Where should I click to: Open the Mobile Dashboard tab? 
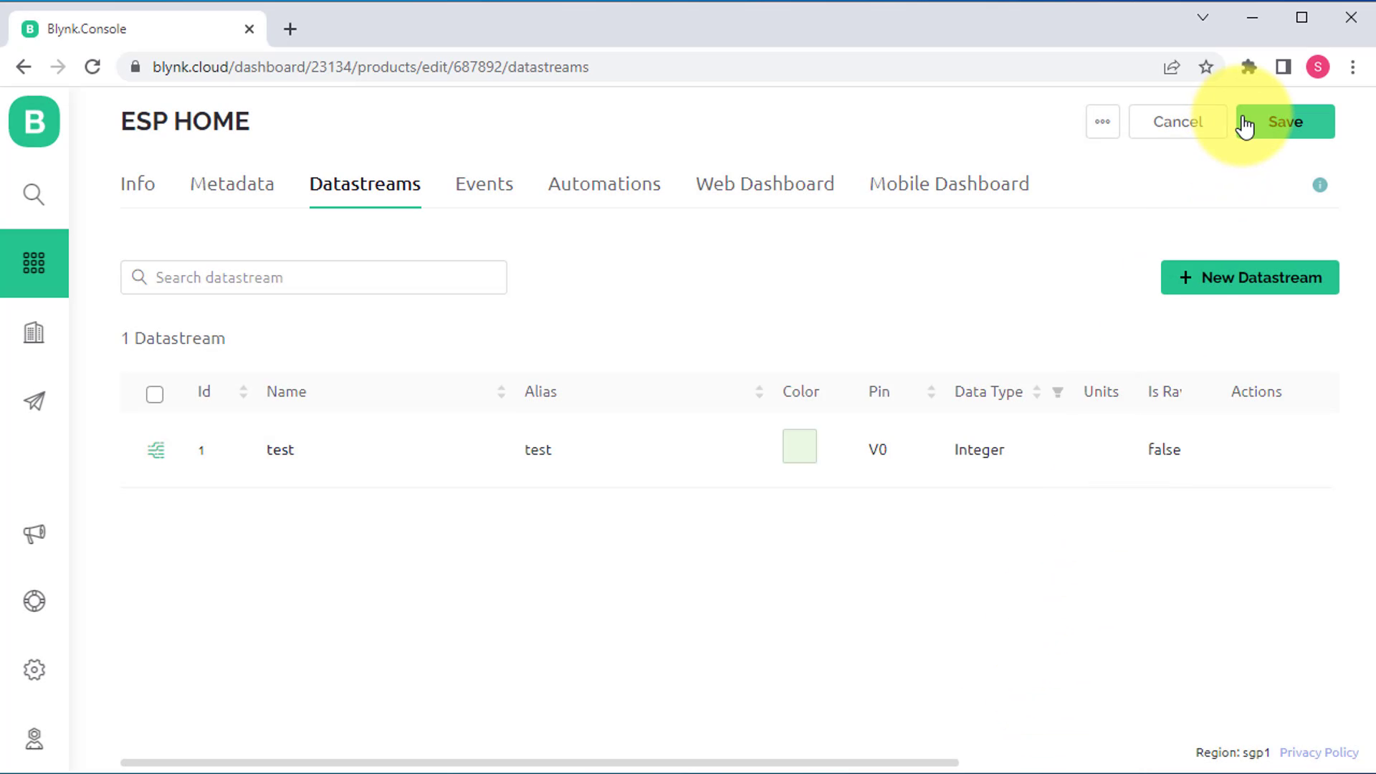tap(949, 184)
